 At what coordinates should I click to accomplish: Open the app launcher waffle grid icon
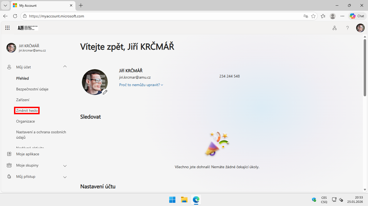point(8,28)
